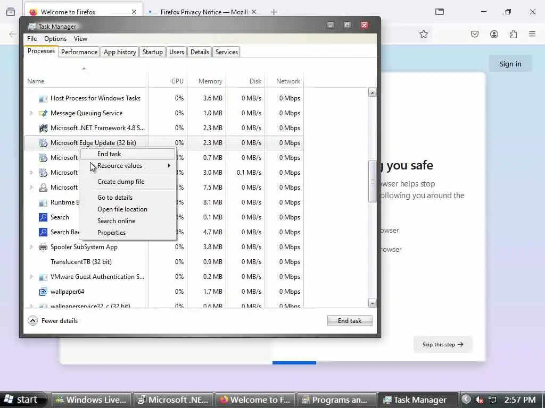Click Skip this step link
The width and height of the screenshot is (545, 408).
(x=443, y=344)
